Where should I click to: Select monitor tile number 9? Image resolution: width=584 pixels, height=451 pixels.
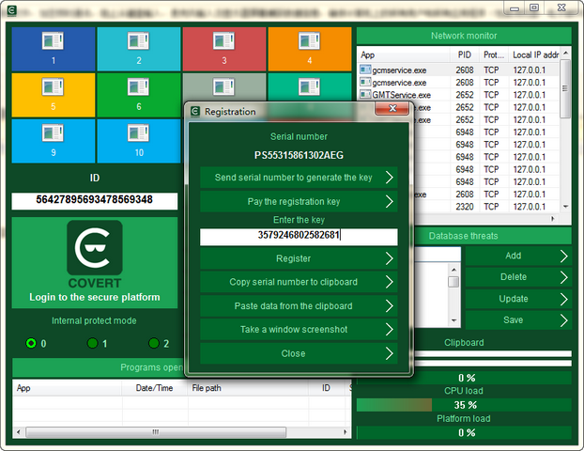(x=54, y=140)
